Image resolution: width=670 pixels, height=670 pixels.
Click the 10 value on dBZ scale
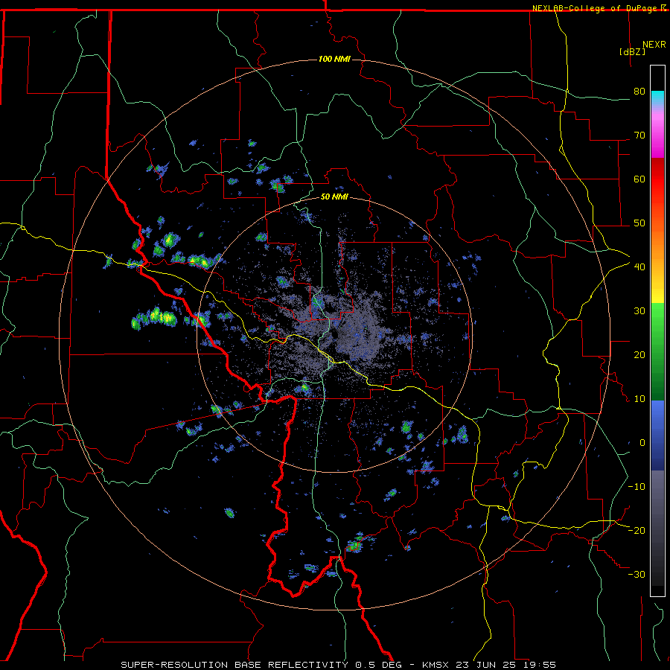[639, 399]
